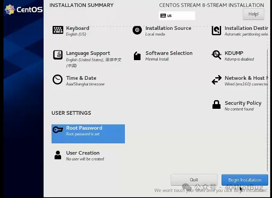Image resolution: width=272 pixels, height=198 pixels.
Task: Click the KDUMP magnifier icon
Action: coord(217,55)
